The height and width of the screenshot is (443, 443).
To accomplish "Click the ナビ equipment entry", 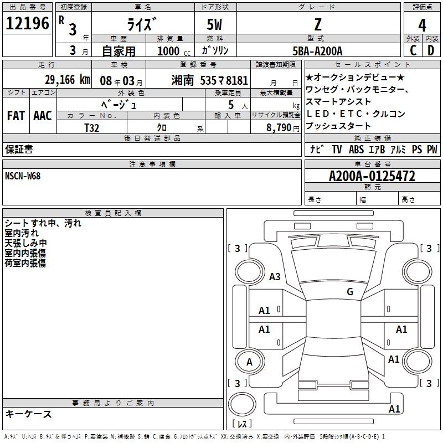I will (x=317, y=149).
